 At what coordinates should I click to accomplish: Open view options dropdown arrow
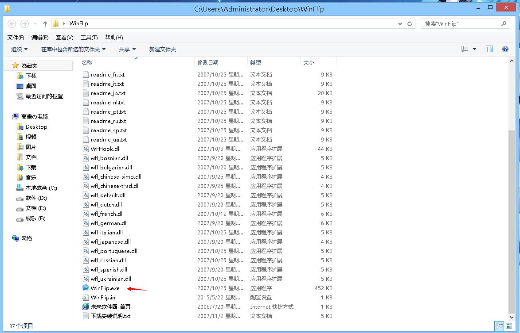475,49
